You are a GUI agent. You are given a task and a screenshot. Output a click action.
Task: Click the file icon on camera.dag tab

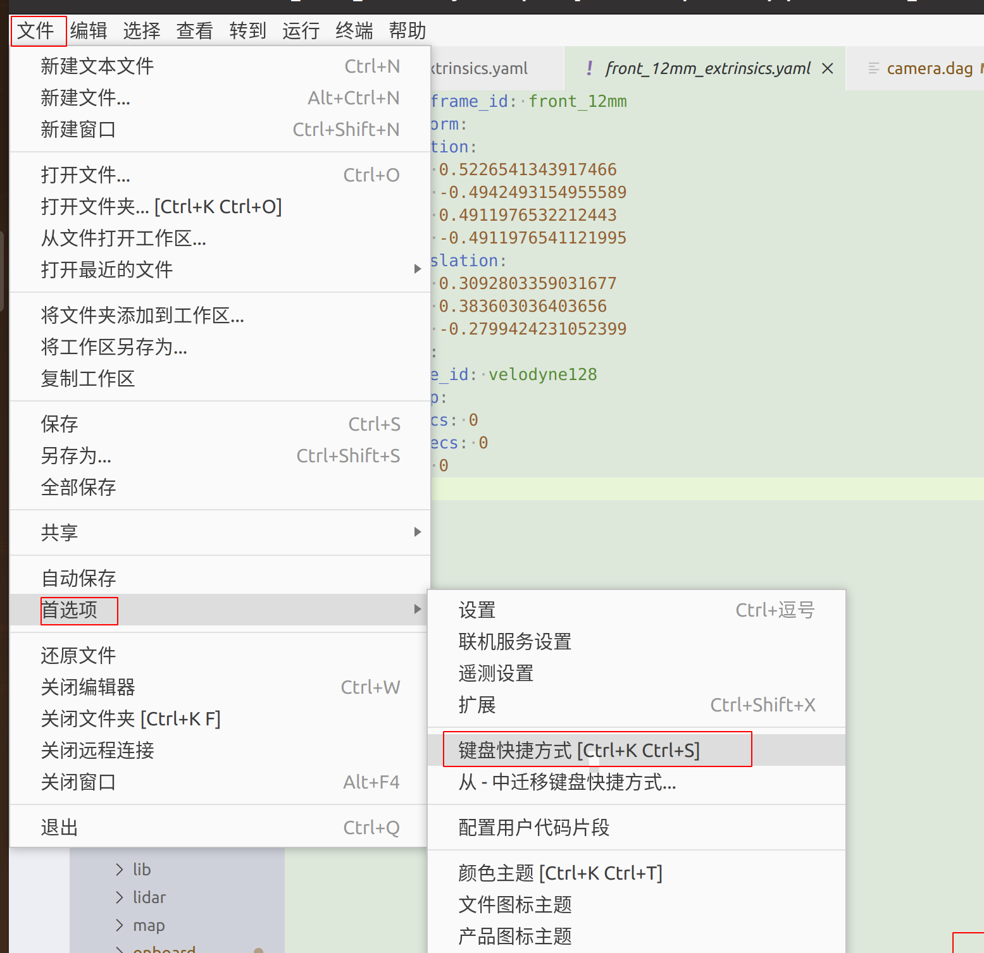pos(873,68)
